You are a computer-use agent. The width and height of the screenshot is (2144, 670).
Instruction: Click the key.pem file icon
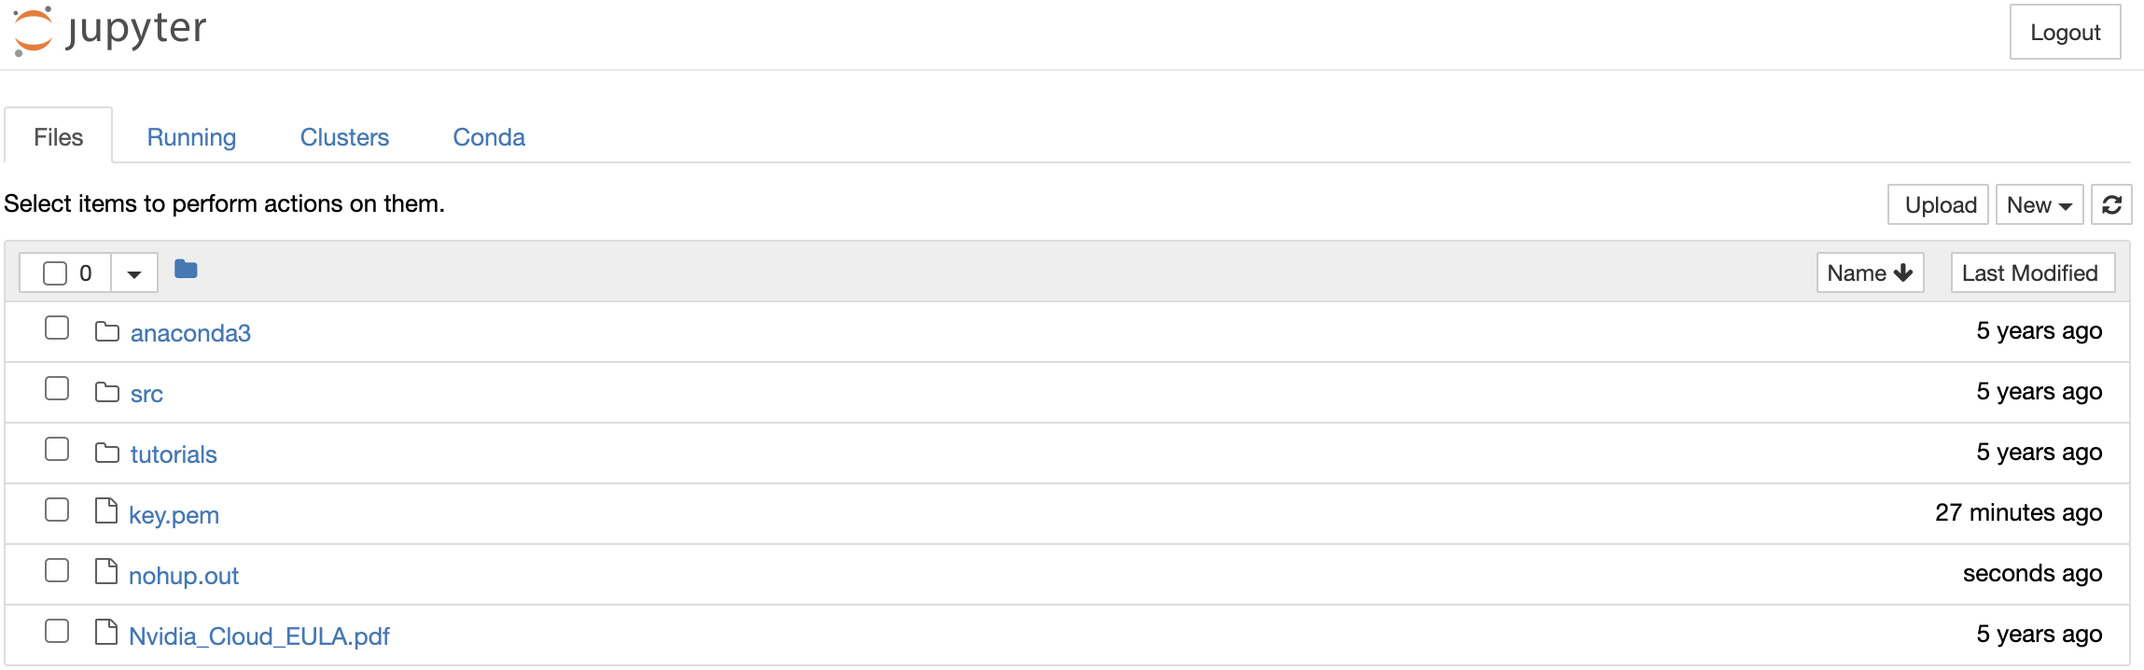[106, 511]
